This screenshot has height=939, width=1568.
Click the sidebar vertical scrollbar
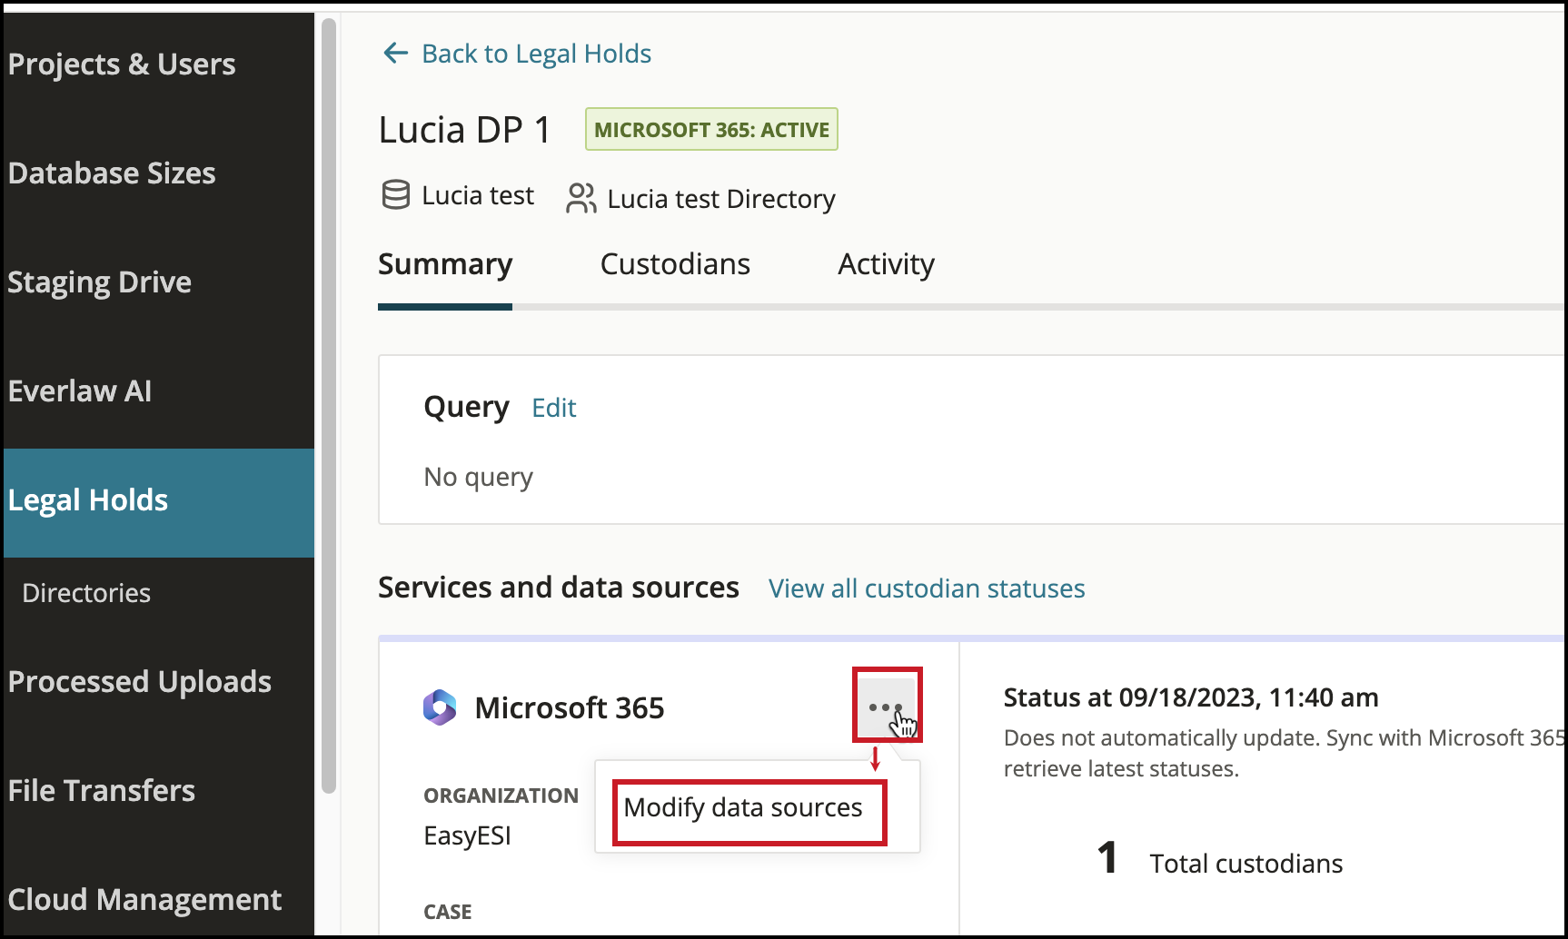click(329, 405)
